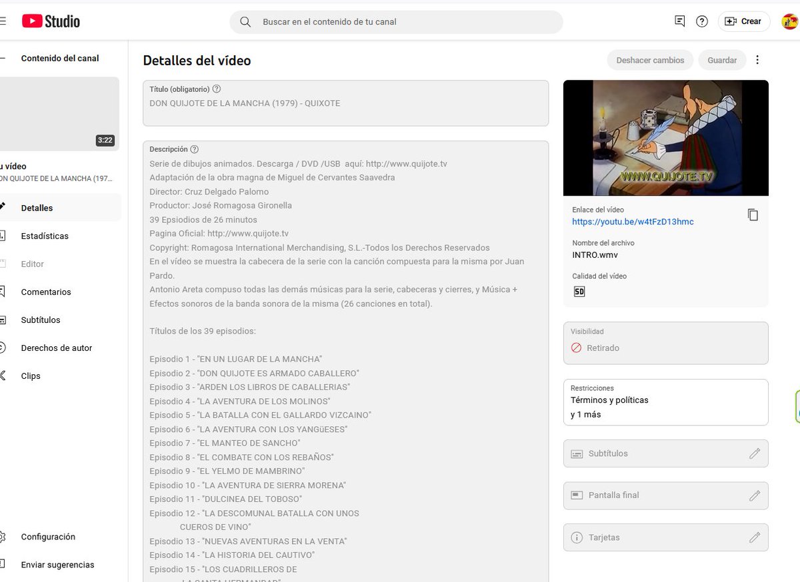Click the Deshacer cambios button
Screen dimensions: 800x582
tap(650, 60)
